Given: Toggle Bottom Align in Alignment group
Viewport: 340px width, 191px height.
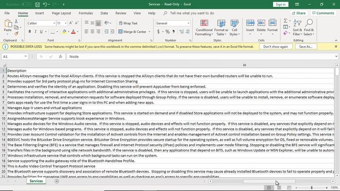Looking at the screenshot, I should (98, 23).
